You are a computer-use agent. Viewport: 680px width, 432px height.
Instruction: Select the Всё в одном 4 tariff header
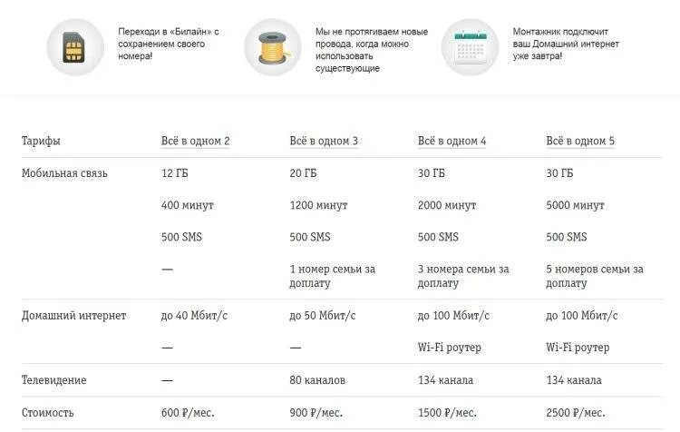click(x=452, y=142)
